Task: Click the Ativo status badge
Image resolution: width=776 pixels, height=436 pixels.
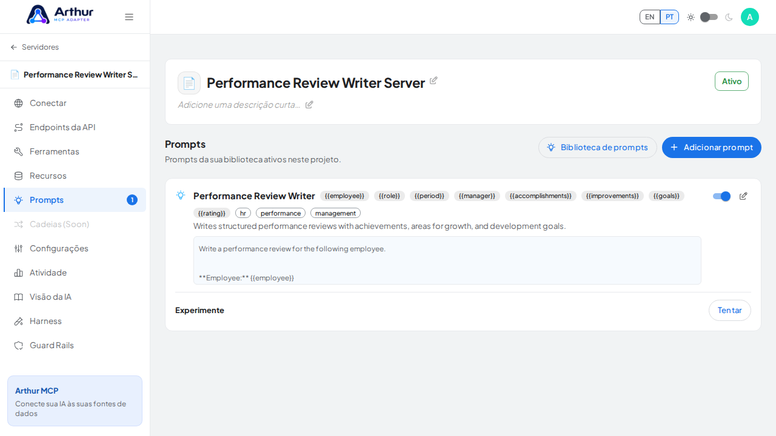Action: point(732,81)
